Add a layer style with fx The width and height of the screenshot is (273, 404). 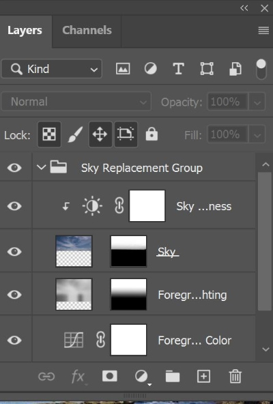[x=78, y=377]
